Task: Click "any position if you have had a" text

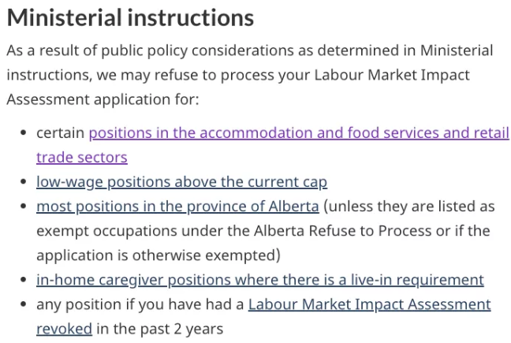Action: pyautogui.click(x=140, y=304)
